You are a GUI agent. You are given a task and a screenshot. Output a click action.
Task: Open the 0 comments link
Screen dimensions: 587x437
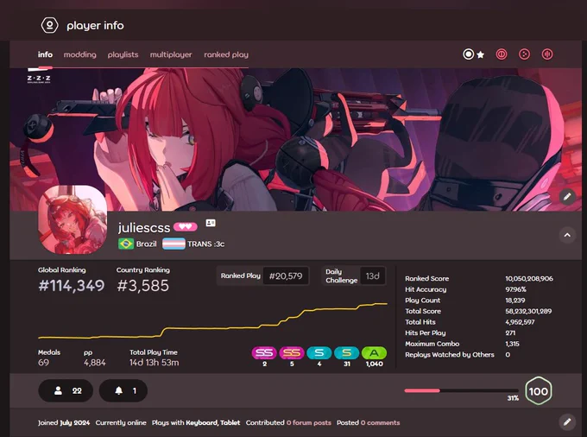coord(381,423)
